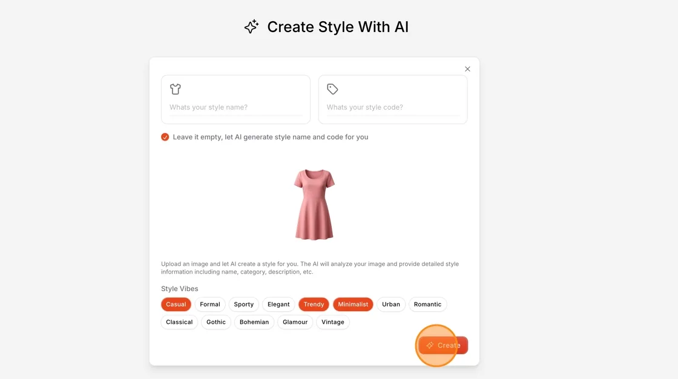This screenshot has width=678, height=379.
Task: Enable the Gothic style vibe
Action: (x=216, y=322)
